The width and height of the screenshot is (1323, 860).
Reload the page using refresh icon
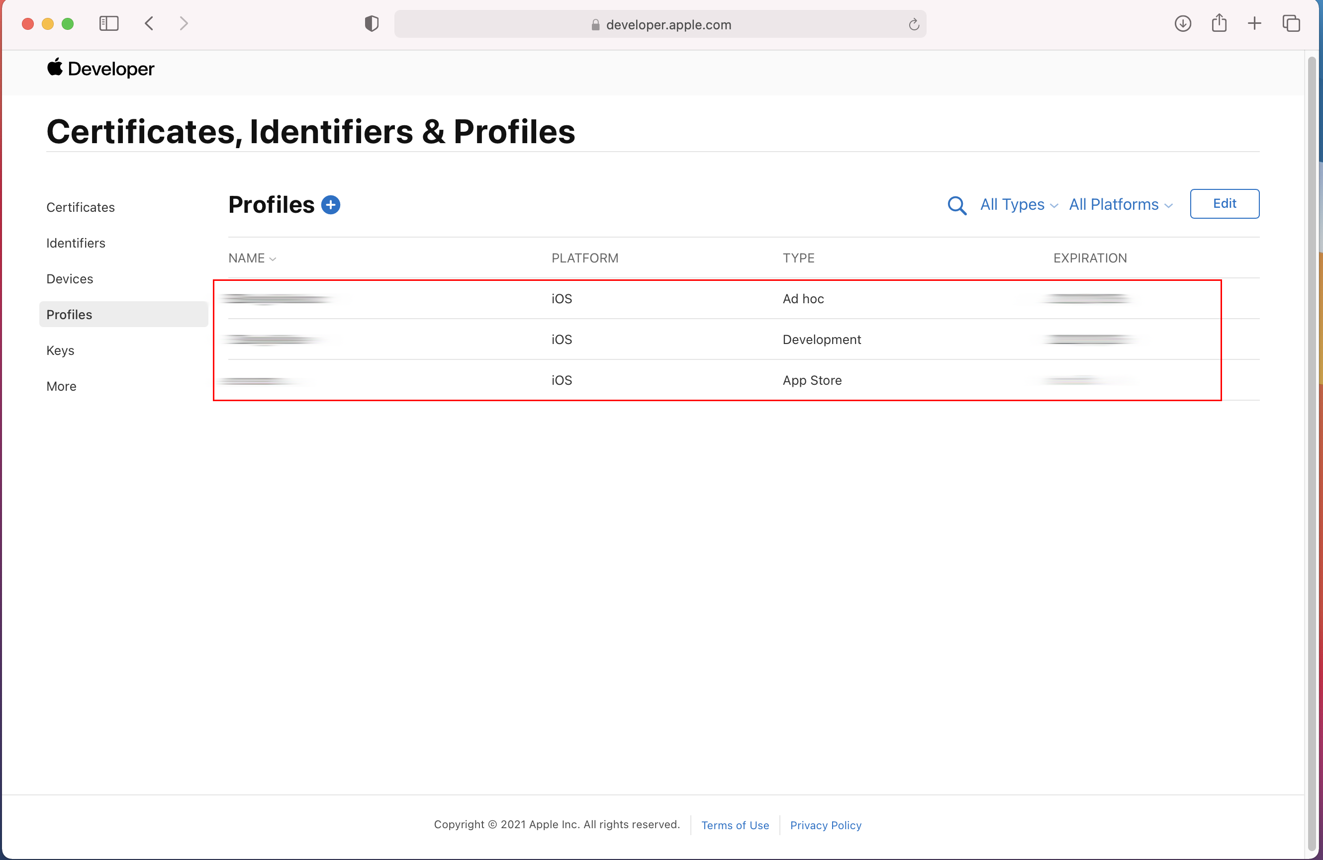914,24
